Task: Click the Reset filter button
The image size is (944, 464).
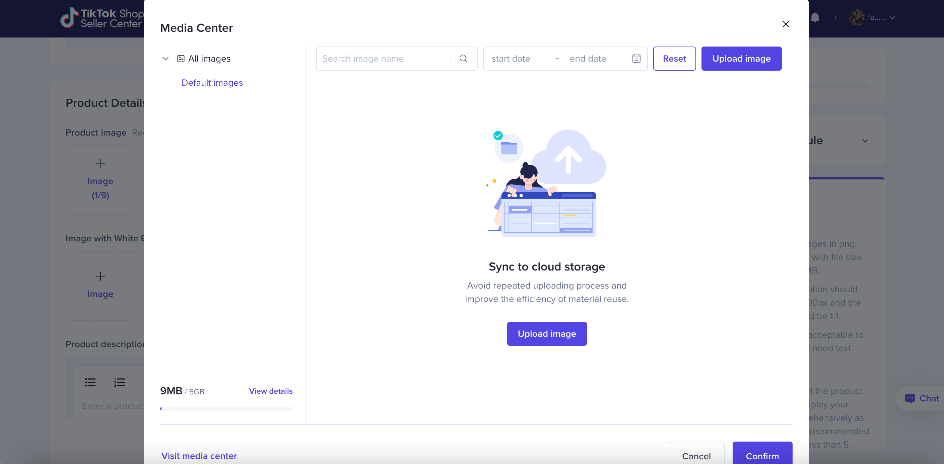Action: (674, 58)
